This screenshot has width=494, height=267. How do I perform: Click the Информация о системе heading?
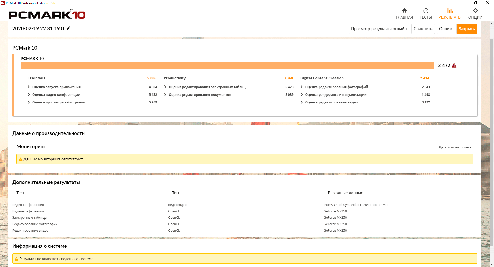(x=40, y=246)
